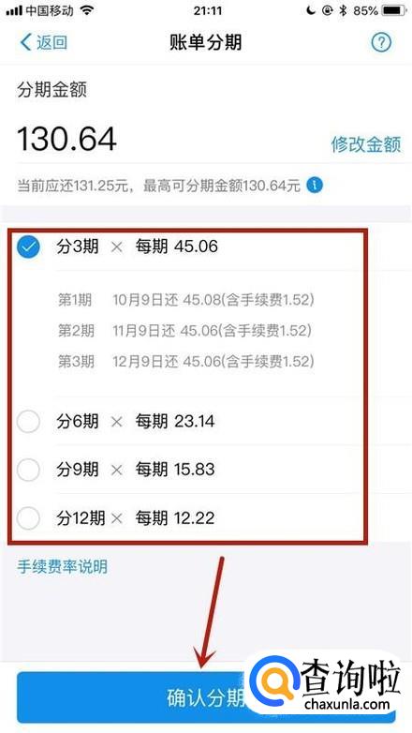Select the 分6期 radio button
The width and height of the screenshot is (412, 733).
[x=28, y=422]
